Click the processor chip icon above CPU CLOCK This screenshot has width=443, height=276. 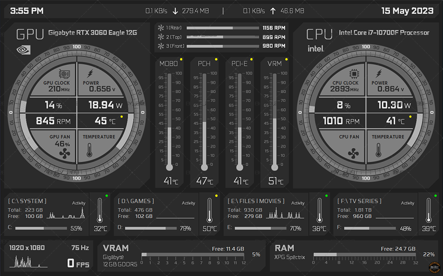(x=354, y=74)
